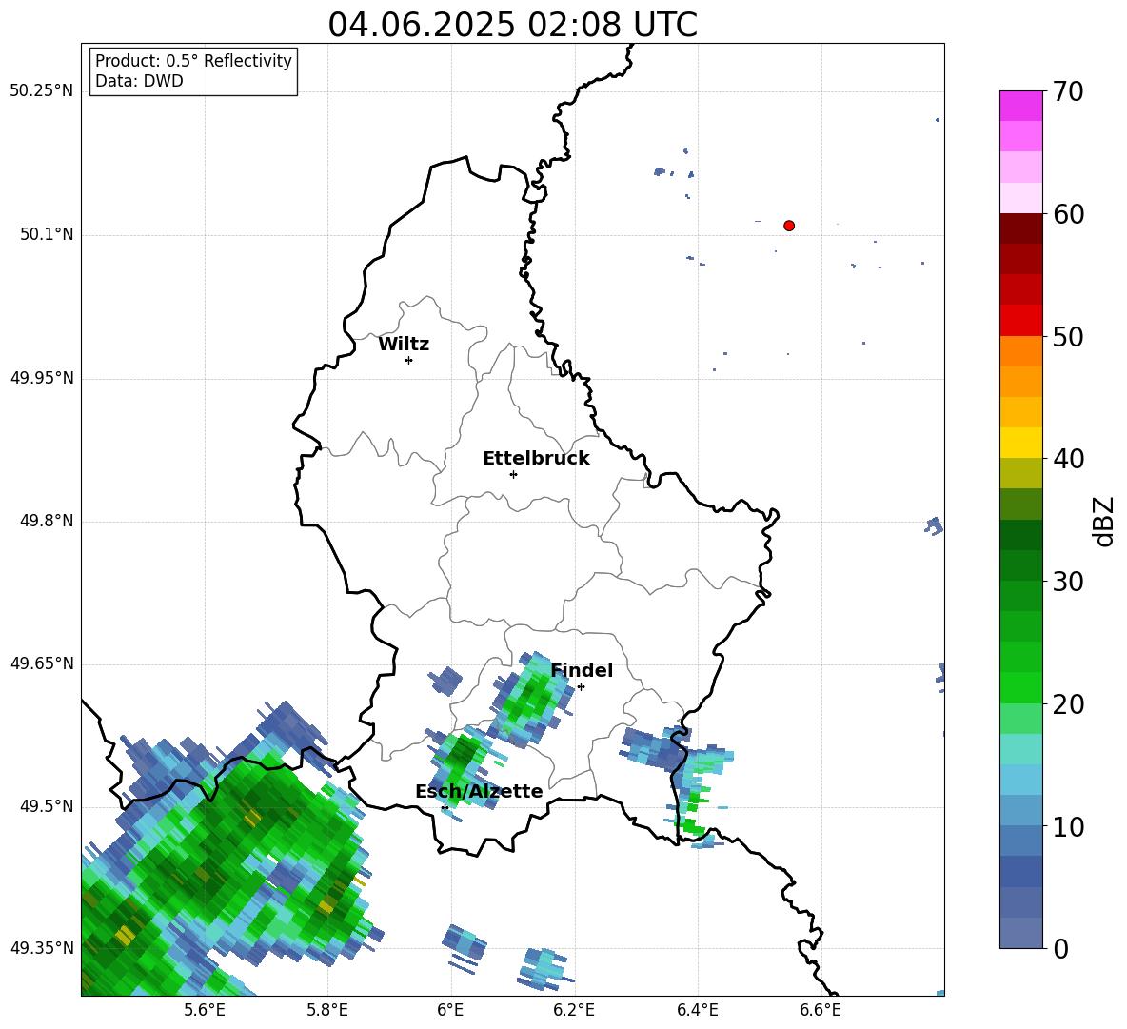This screenshot has height=1029, width=1127.
Task: Select the Findel city label
Action: [582, 670]
